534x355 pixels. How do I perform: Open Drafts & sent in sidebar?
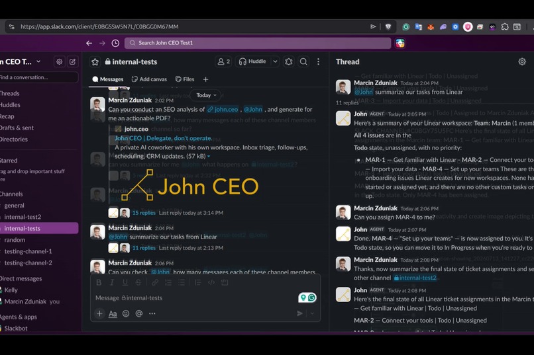click(x=17, y=128)
